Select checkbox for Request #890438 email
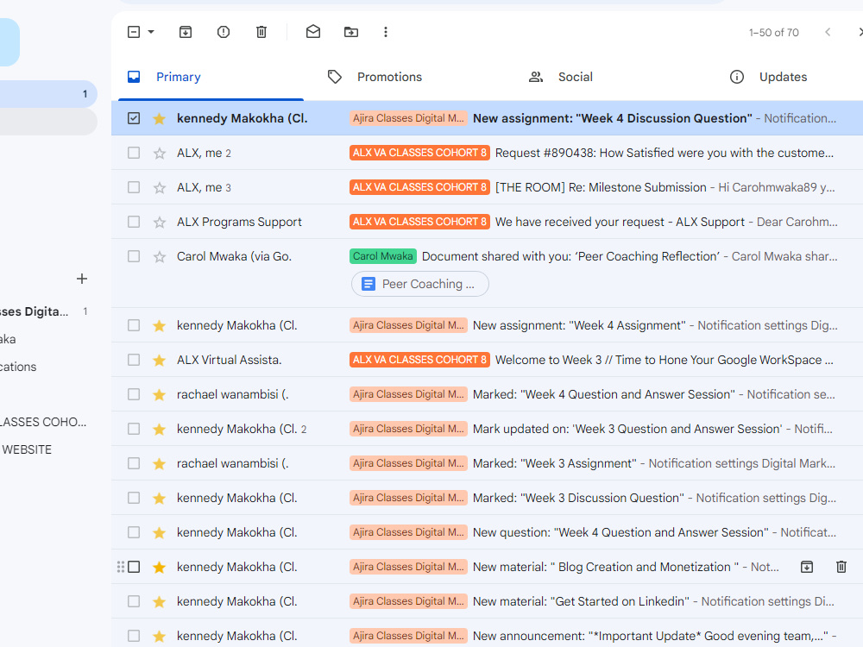 pos(134,153)
